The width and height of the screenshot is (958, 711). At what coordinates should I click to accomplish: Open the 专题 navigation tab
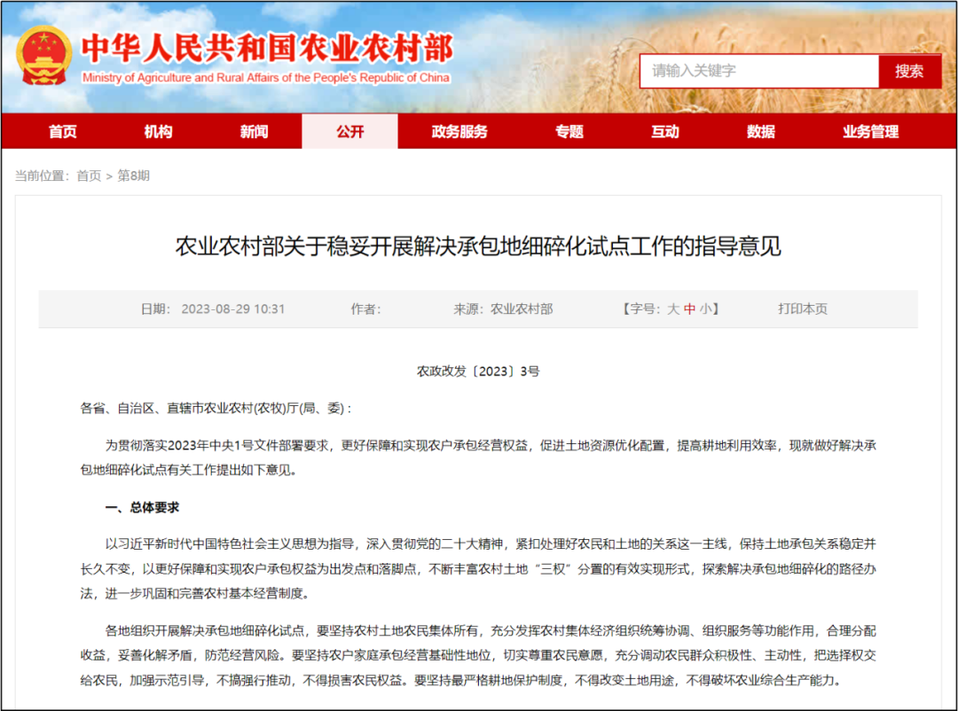569,131
